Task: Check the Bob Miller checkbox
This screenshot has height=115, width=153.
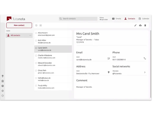Action: (36, 40)
